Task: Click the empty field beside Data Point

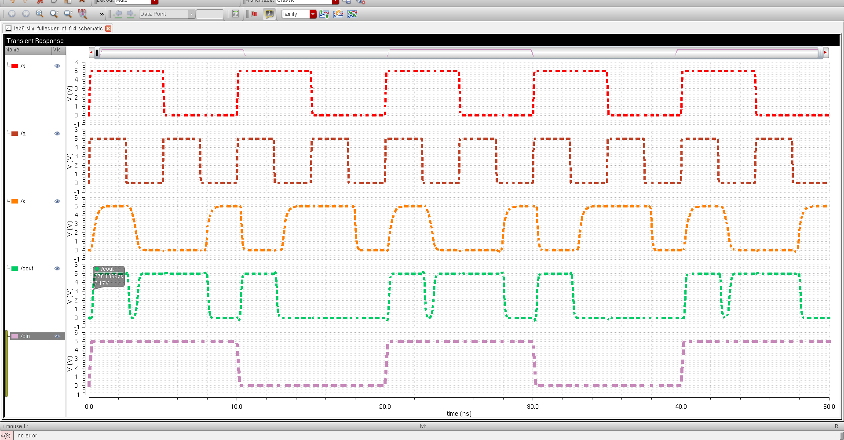Action: coord(210,14)
